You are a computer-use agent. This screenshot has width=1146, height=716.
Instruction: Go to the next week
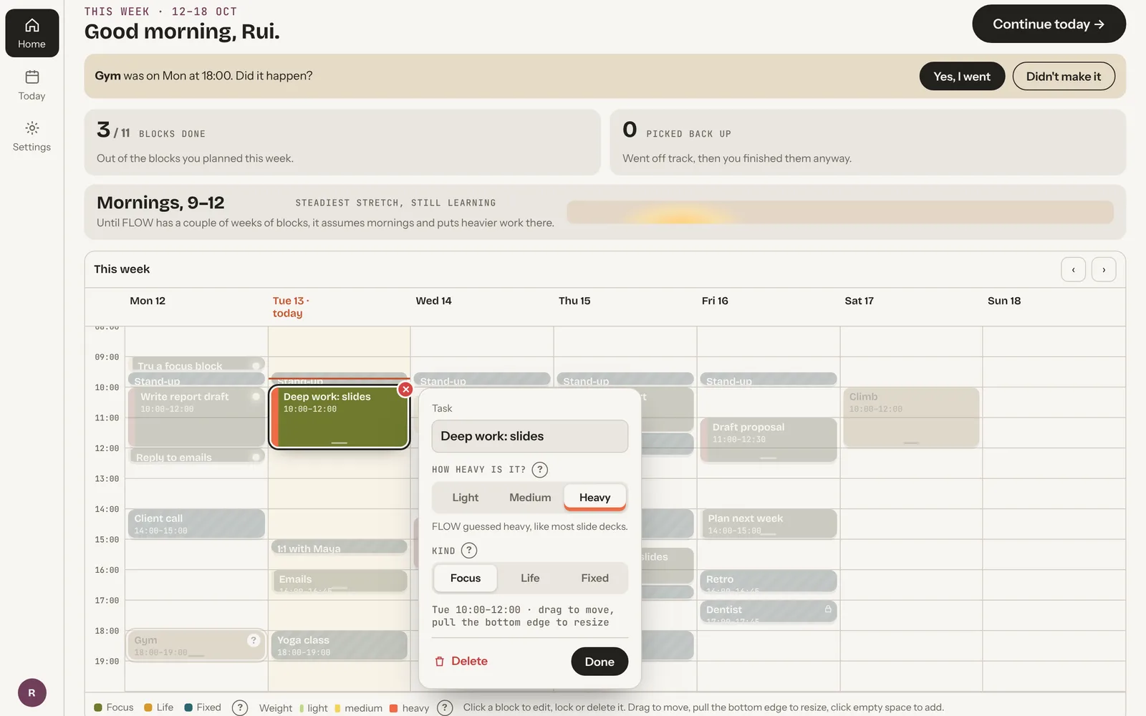pyautogui.click(x=1104, y=269)
